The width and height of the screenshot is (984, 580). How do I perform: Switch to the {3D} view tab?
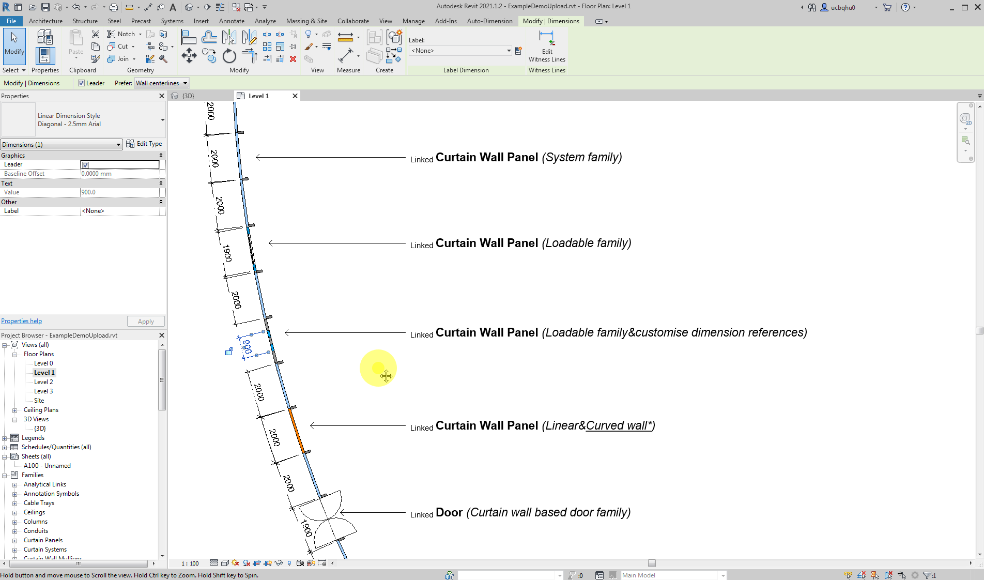[188, 96]
